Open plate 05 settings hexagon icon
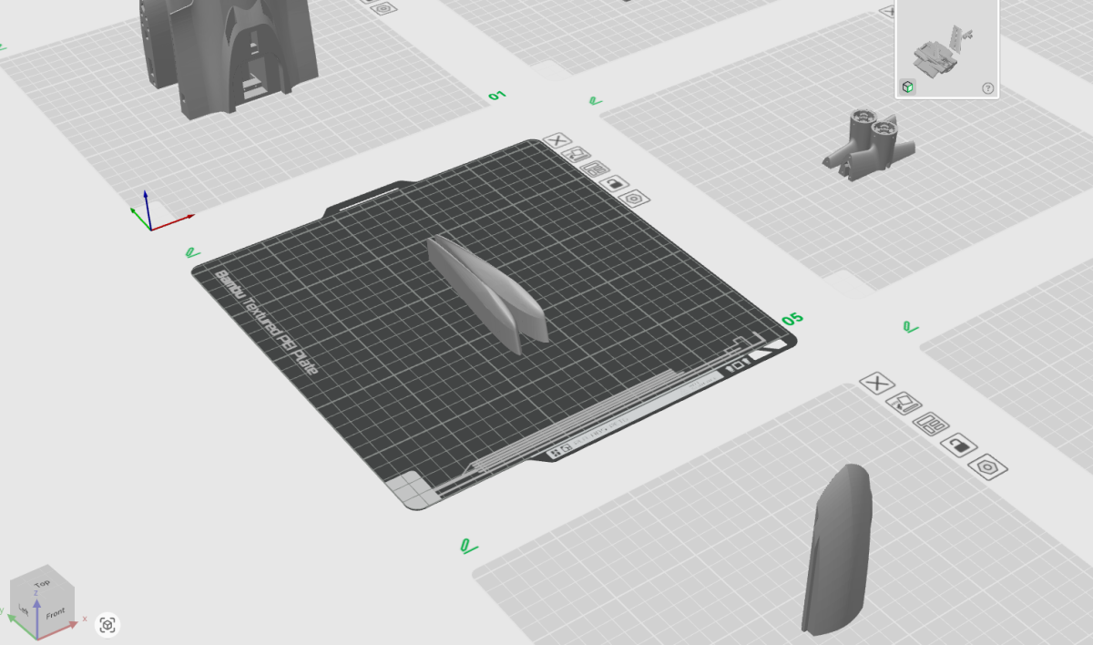 (x=637, y=198)
